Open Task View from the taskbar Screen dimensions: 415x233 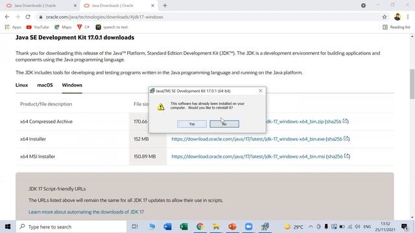135,227
